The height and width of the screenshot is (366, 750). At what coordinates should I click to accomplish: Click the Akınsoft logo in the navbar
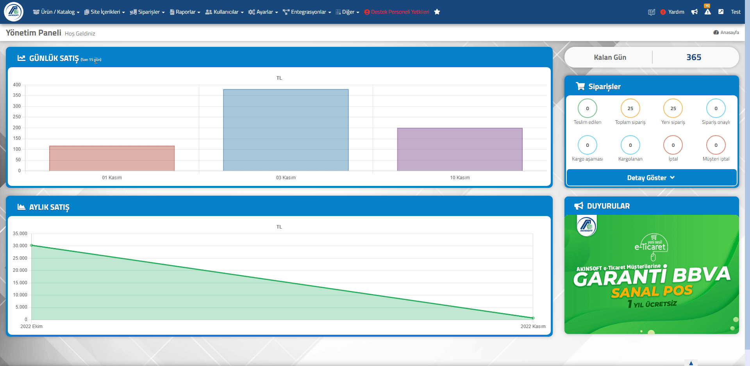(14, 12)
